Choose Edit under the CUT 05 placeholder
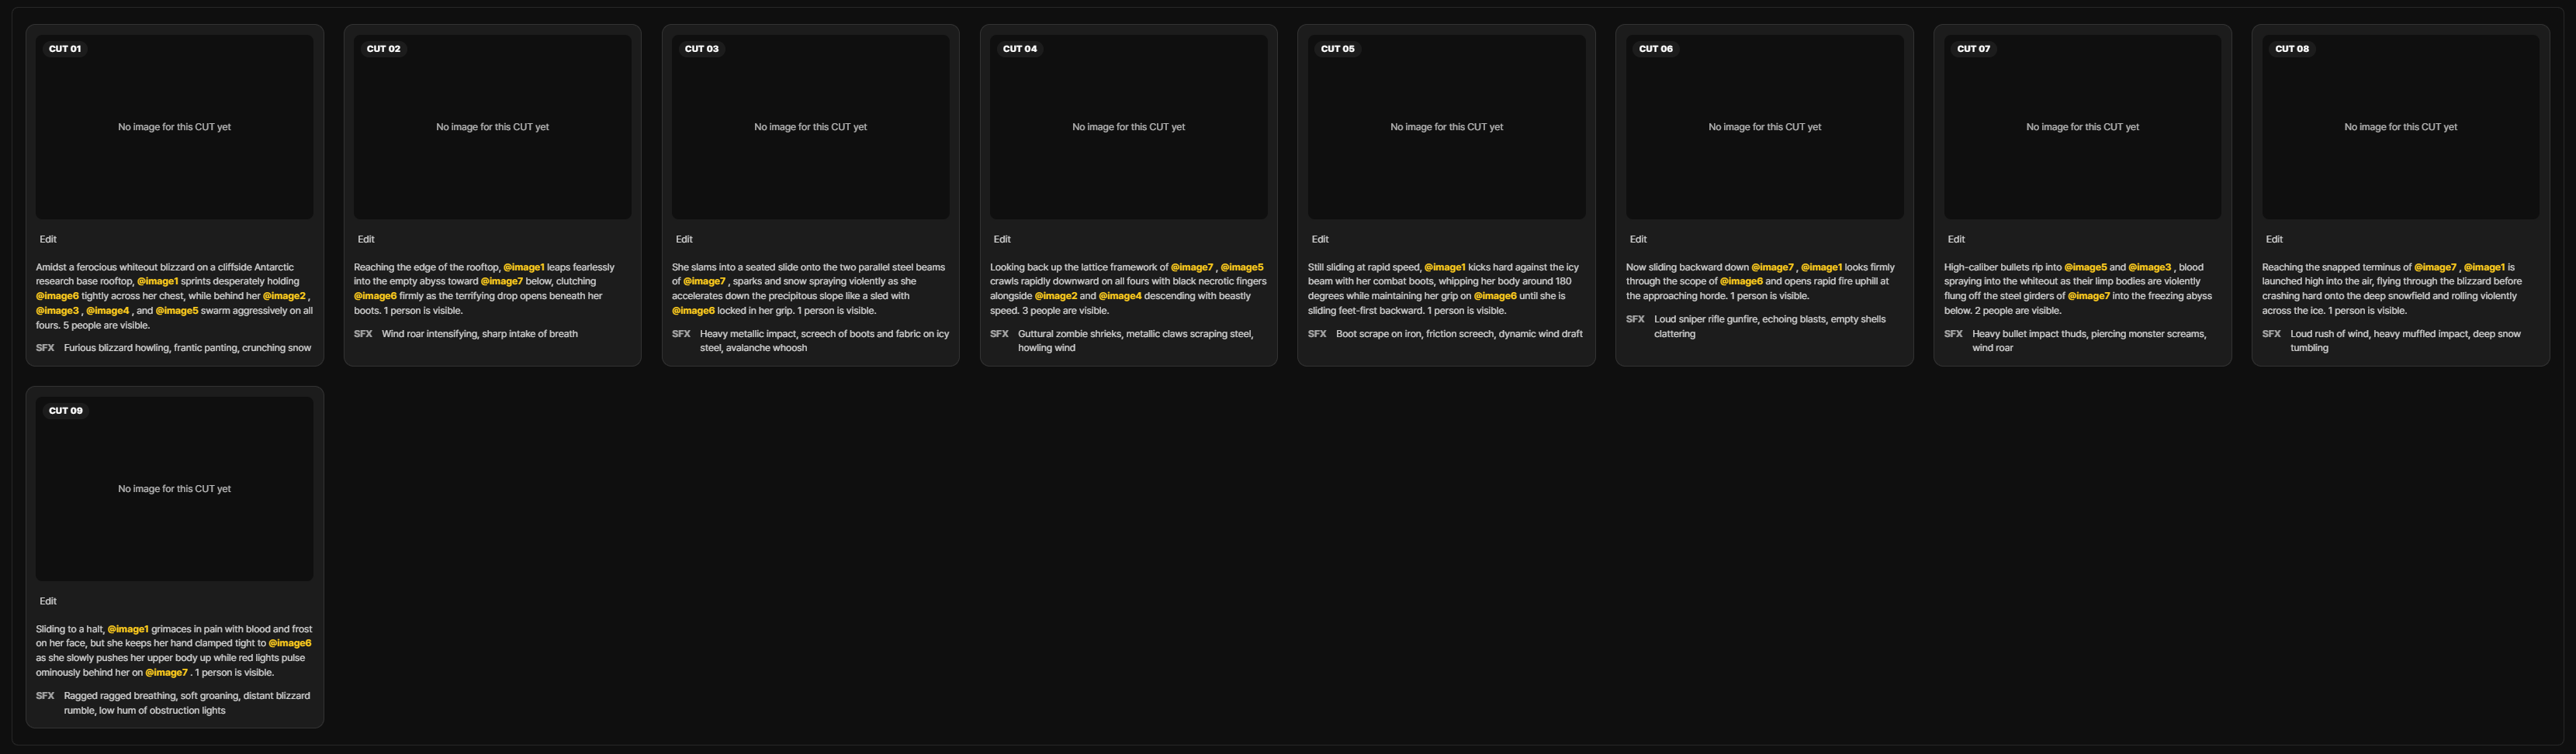The image size is (2576, 754). click(1320, 239)
